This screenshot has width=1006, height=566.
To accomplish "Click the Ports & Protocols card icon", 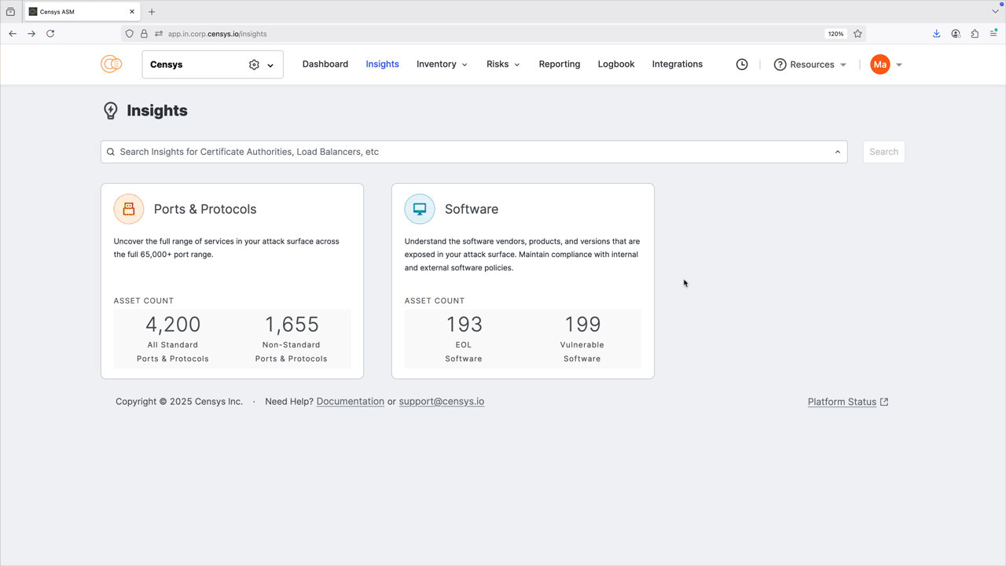I will click(129, 209).
